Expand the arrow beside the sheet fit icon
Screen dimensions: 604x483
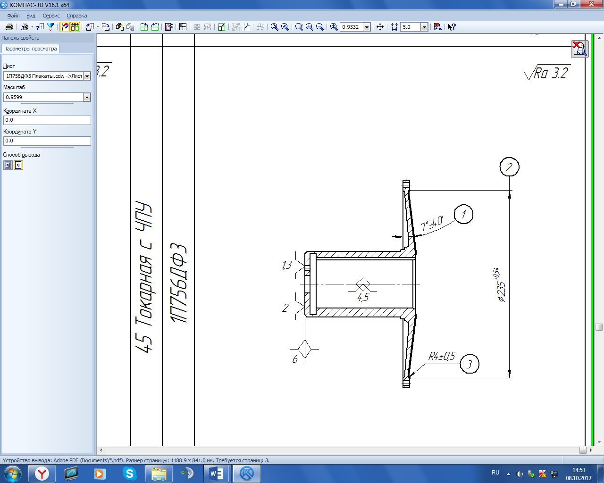click(98, 27)
